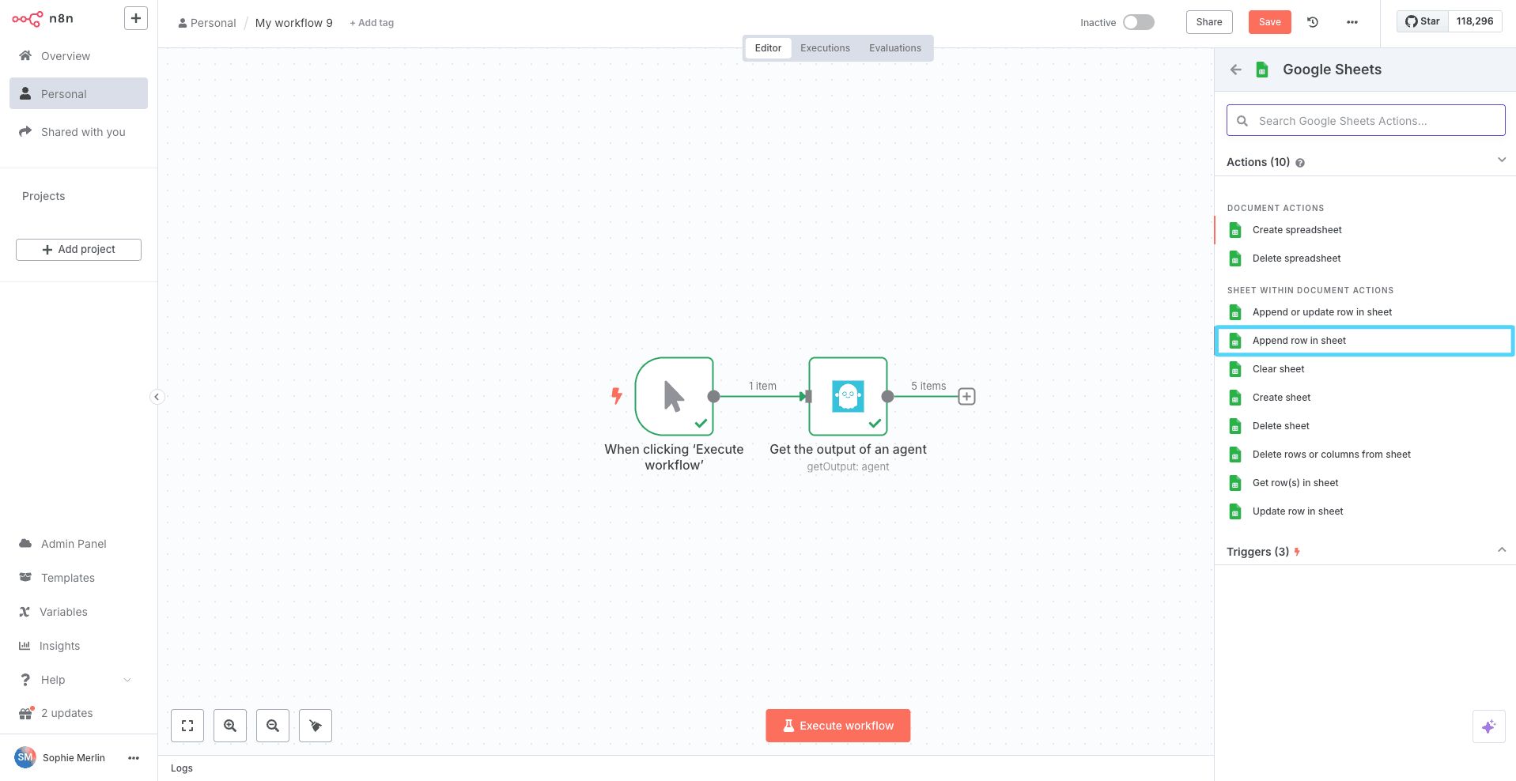Click Add tag next to the workflow name

[x=372, y=23]
